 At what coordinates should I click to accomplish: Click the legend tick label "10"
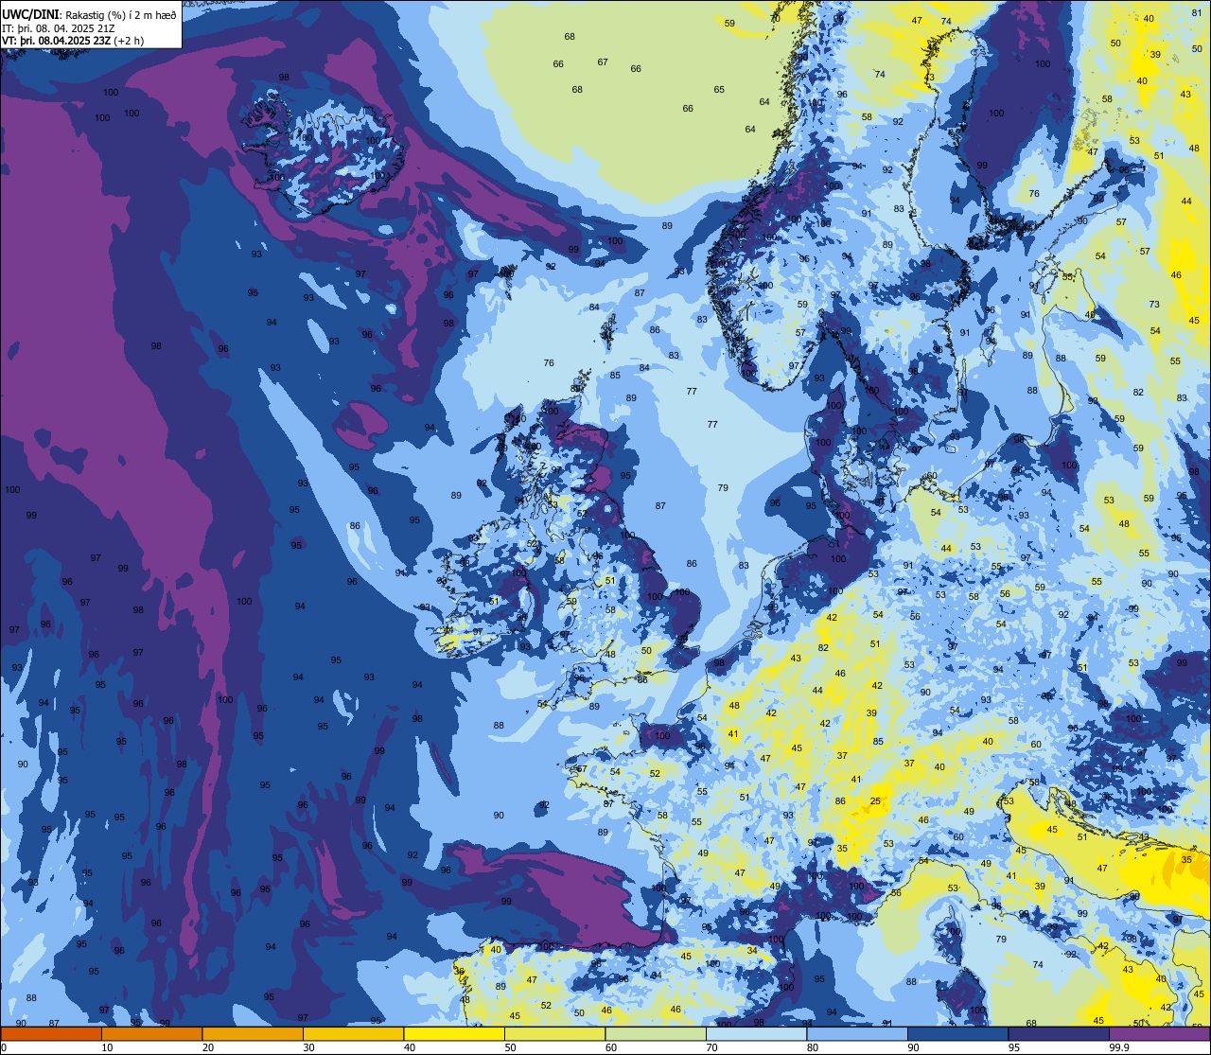pyautogui.click(x=107, y=1047)
